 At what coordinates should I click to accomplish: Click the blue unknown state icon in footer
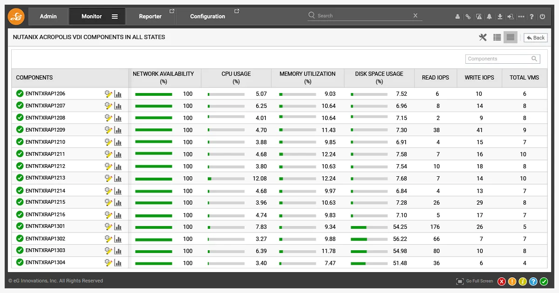533,281
